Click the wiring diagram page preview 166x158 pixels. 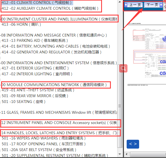pos(147,55)
